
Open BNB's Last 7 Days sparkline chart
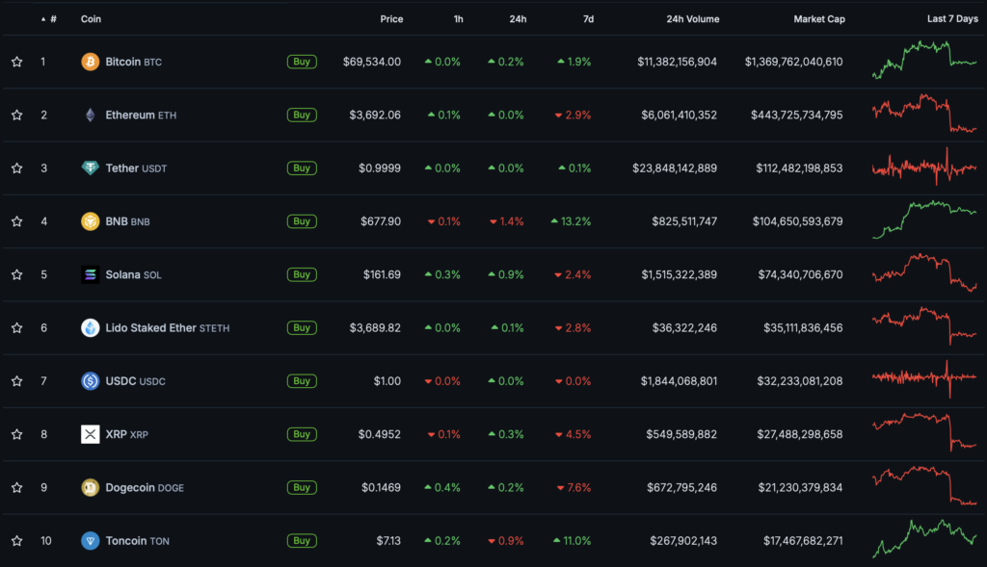[923, 220]
